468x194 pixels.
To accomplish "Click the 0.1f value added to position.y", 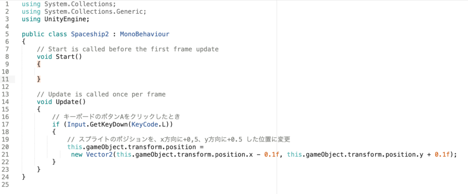I will (x=442, y=154).
